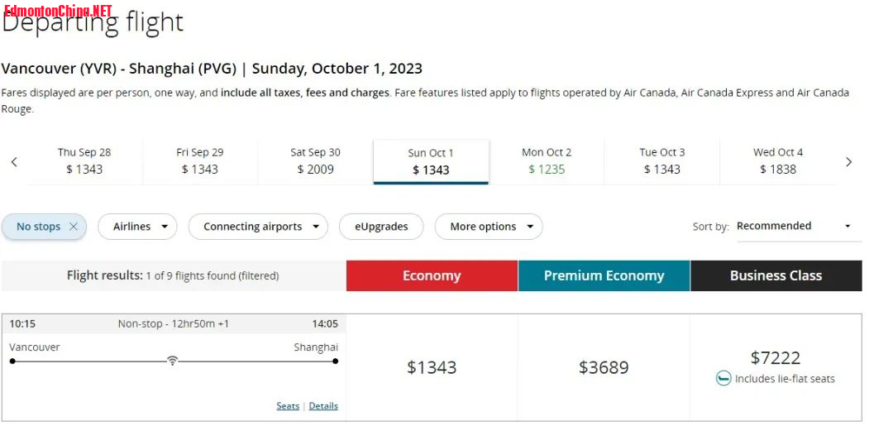893x445 pixels.
Task: Select the $7222 Business Class fare
Action: click(x=776, y=367)
